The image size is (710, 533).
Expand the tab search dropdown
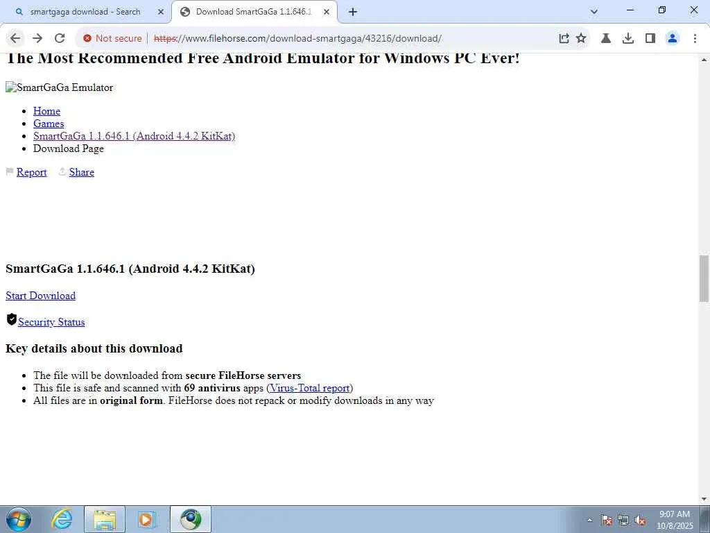(594, 12)
